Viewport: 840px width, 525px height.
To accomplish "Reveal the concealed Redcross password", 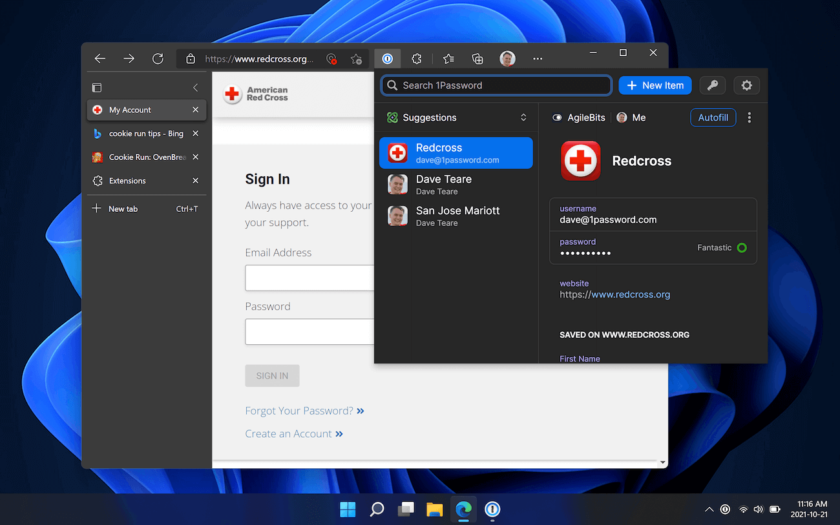I will click(x=585, y=254).
